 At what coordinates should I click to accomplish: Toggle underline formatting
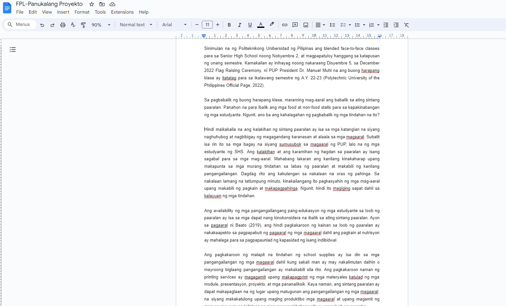click(250, 25)
